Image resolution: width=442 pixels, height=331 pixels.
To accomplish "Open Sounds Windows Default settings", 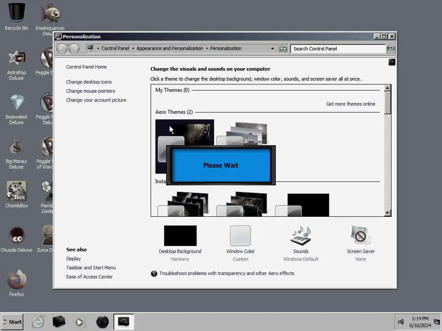I will pyautogui.click(x=301, y=244).
